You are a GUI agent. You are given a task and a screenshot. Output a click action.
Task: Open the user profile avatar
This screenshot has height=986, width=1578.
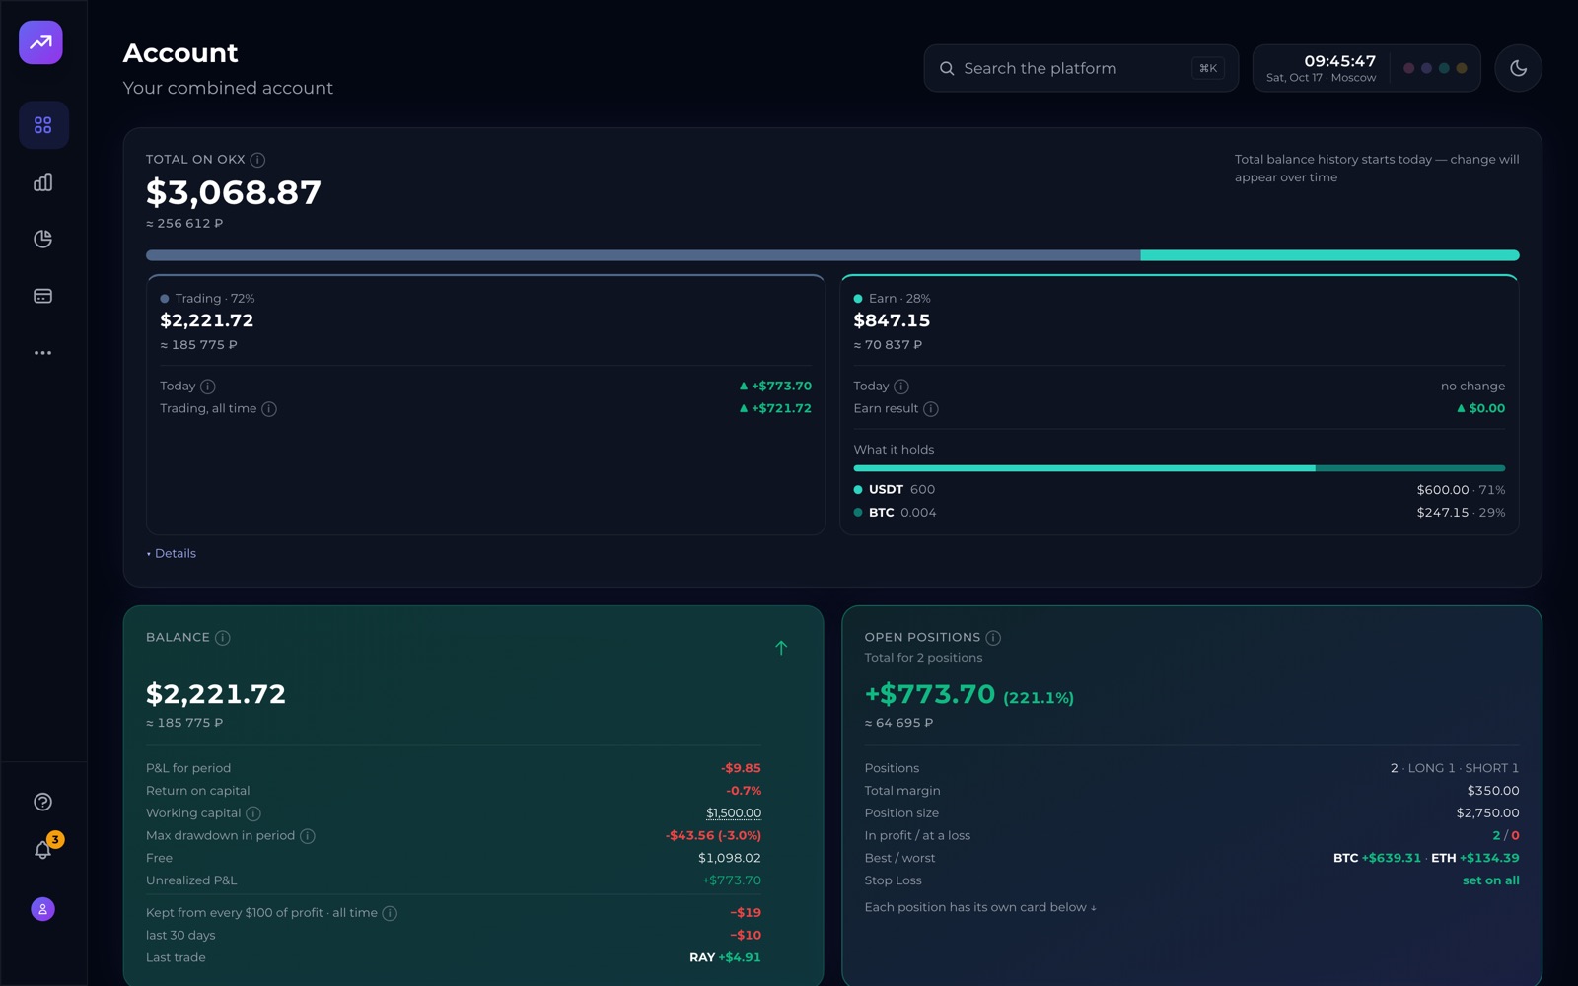(x=43, y=909)
